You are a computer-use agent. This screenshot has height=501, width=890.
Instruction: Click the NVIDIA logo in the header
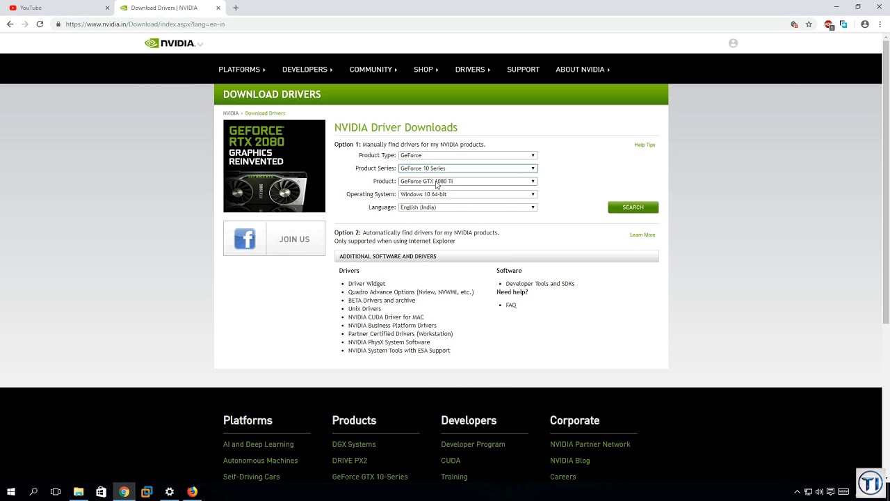[x=170, y=43]
